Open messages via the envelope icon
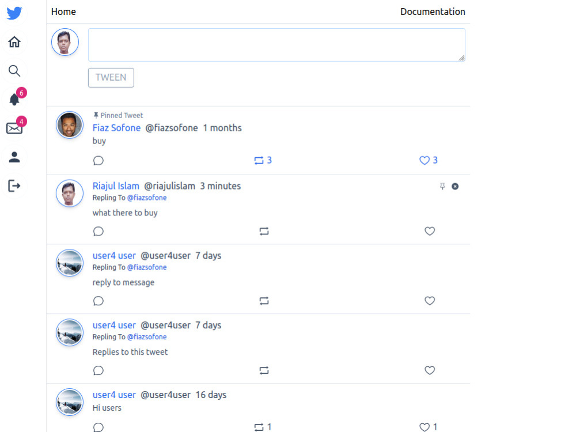 tap(14, 128)
